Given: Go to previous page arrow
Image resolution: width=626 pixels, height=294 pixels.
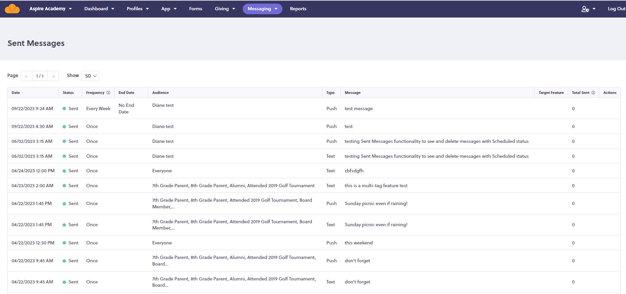Looking at the screenshot, I should coord(26,76).
